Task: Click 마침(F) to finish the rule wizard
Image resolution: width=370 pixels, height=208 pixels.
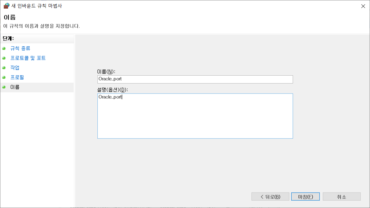Action: click(305, 196)
